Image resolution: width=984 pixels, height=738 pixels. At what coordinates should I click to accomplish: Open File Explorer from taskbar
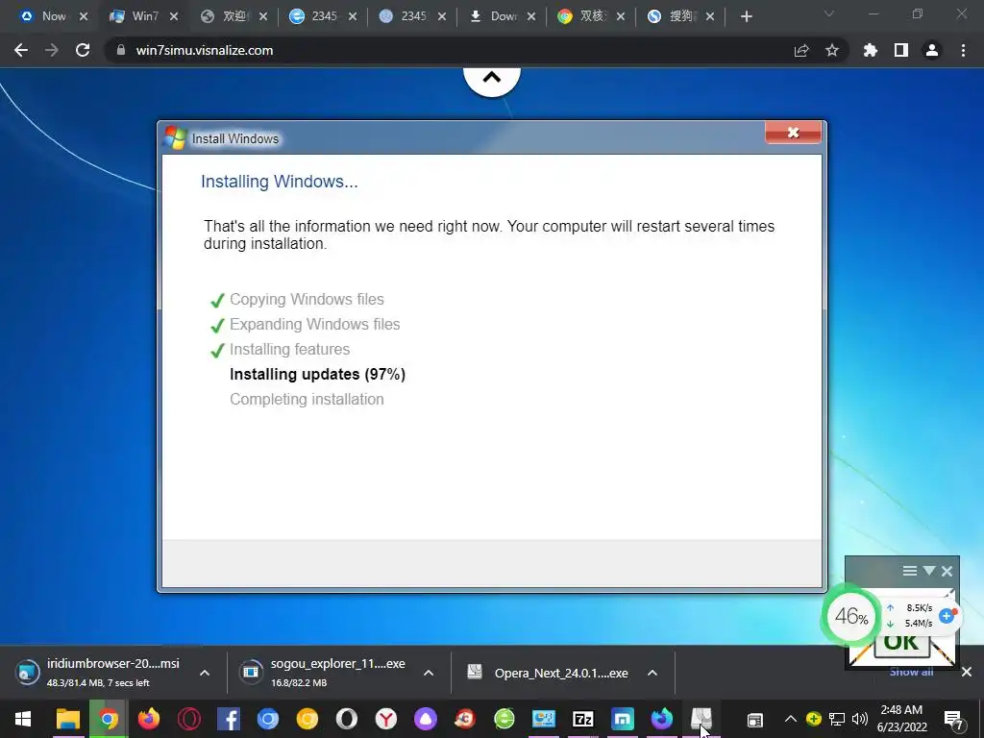pos(68,719)
